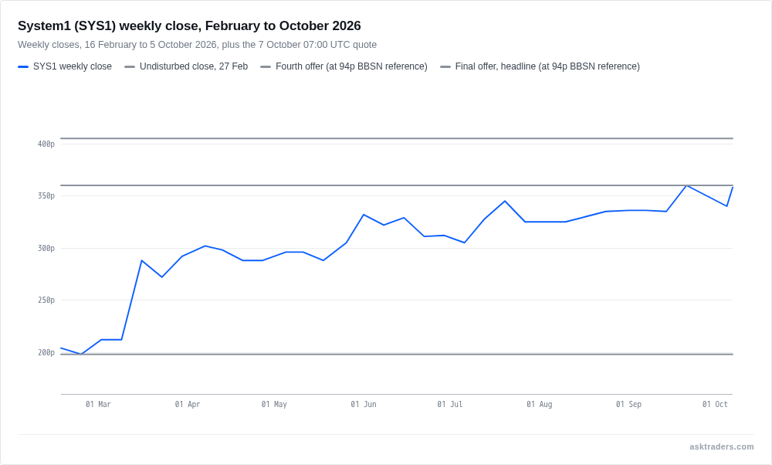
Task: Click the 01 Sep x-axis label
Action: (628, 405)
